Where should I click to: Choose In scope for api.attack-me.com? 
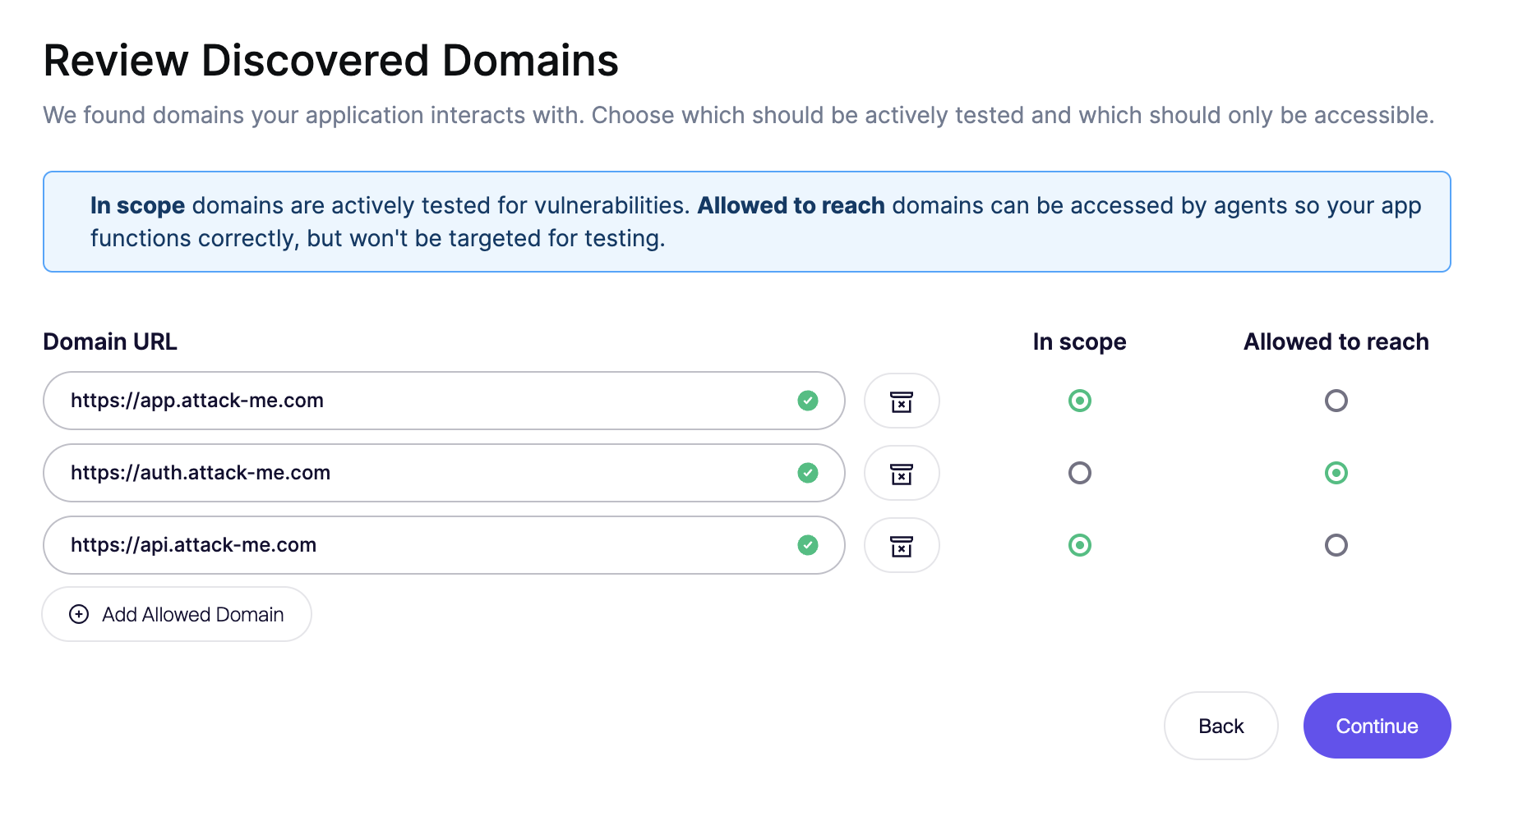coord(1079,545)
